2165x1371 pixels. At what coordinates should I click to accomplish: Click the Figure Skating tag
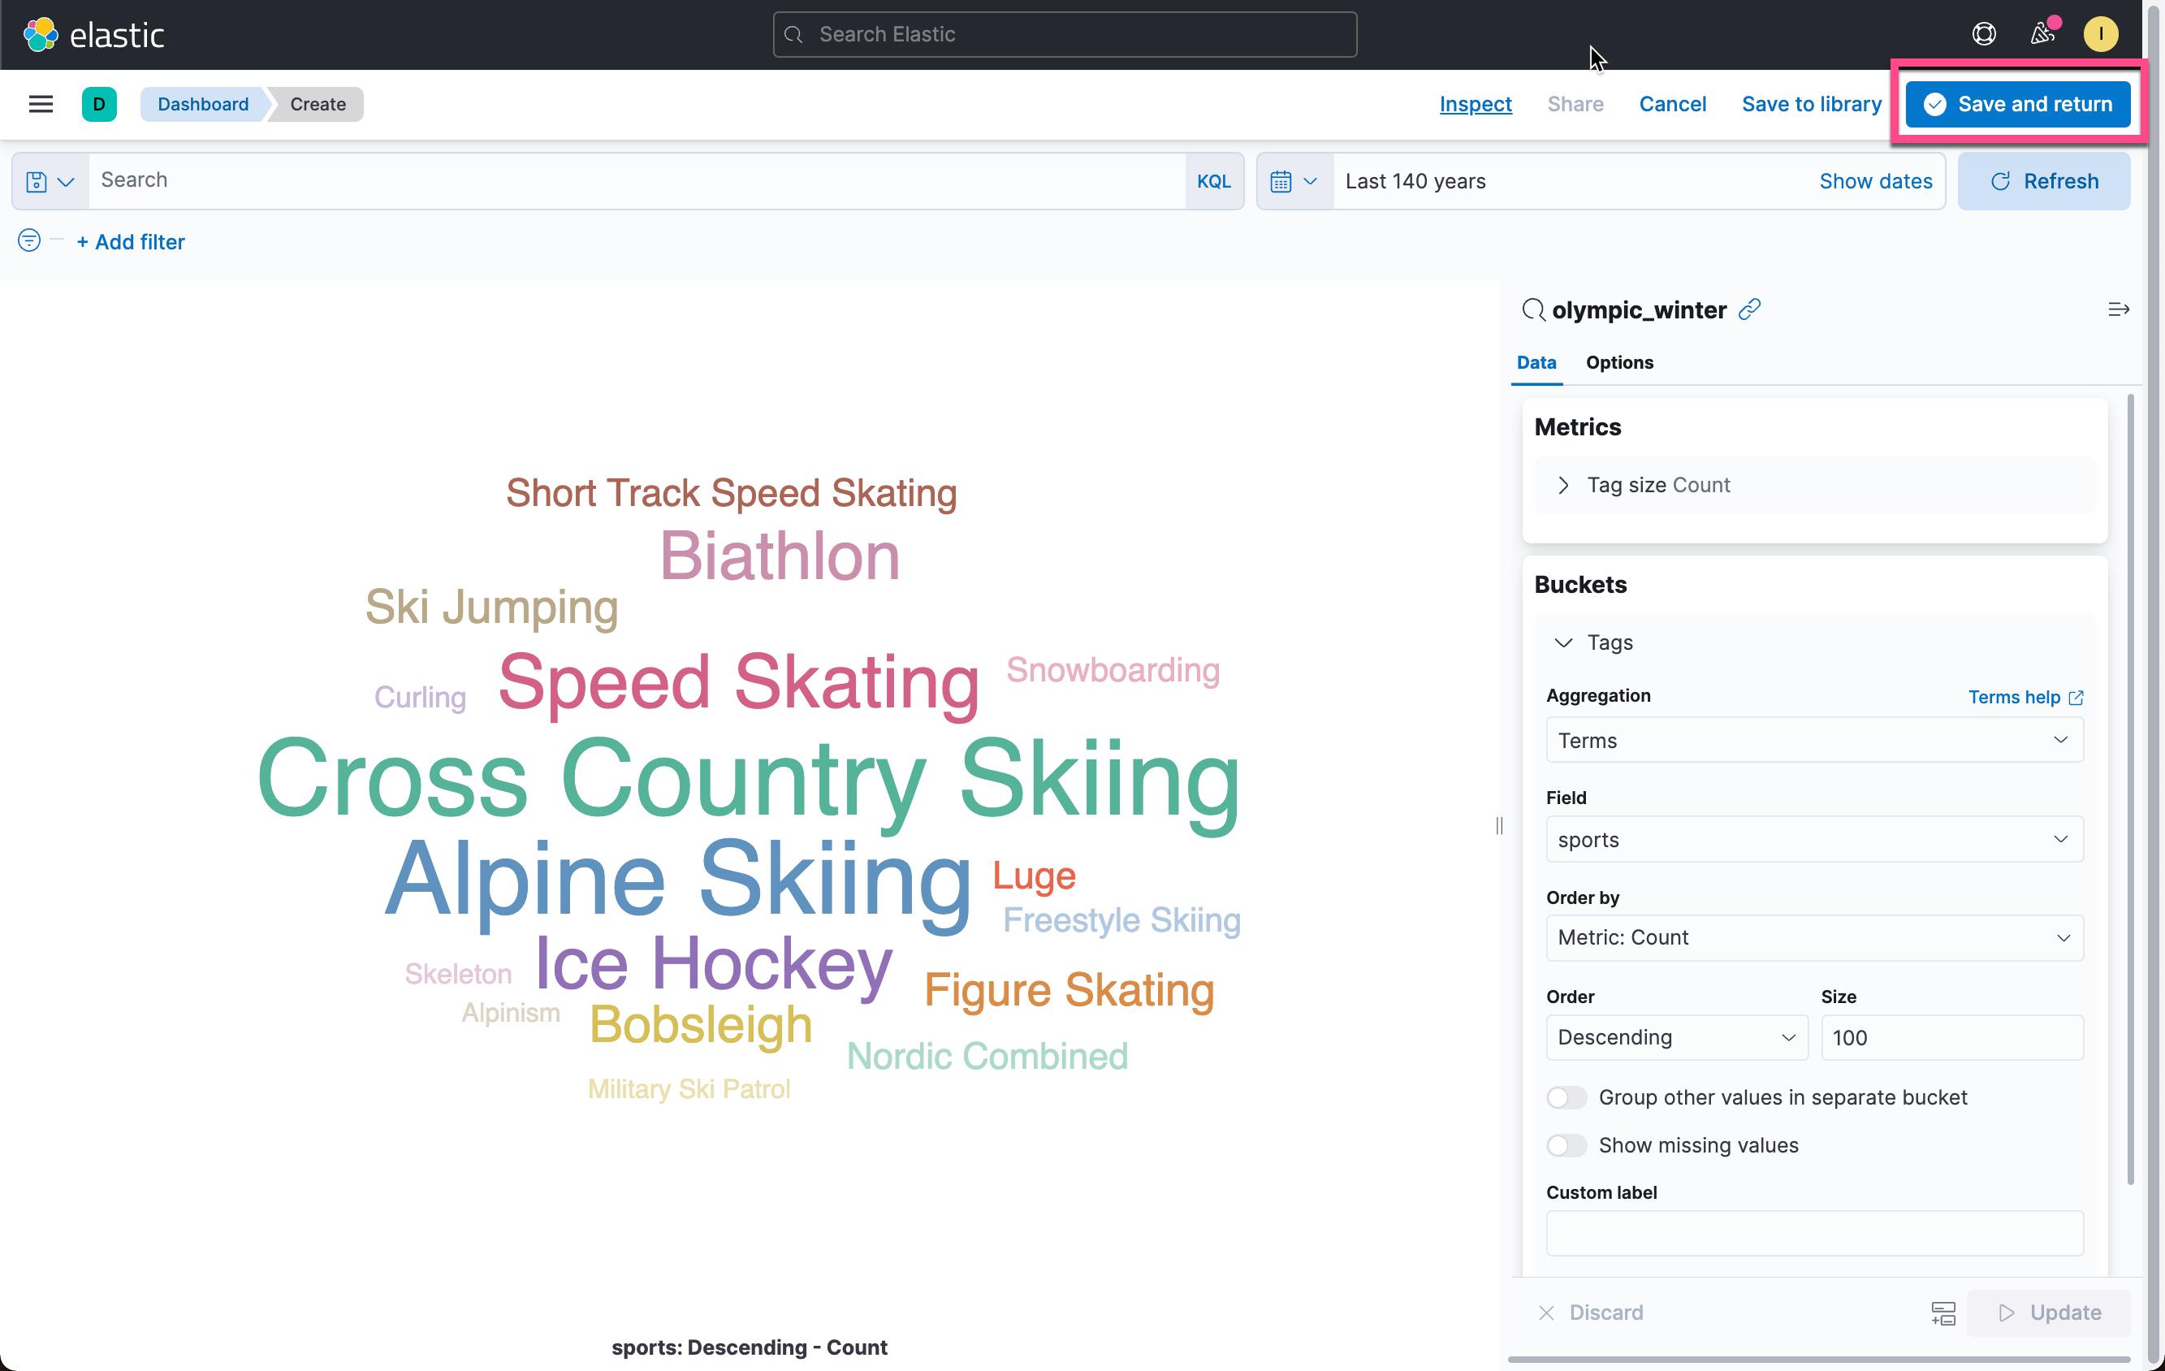1069,991
